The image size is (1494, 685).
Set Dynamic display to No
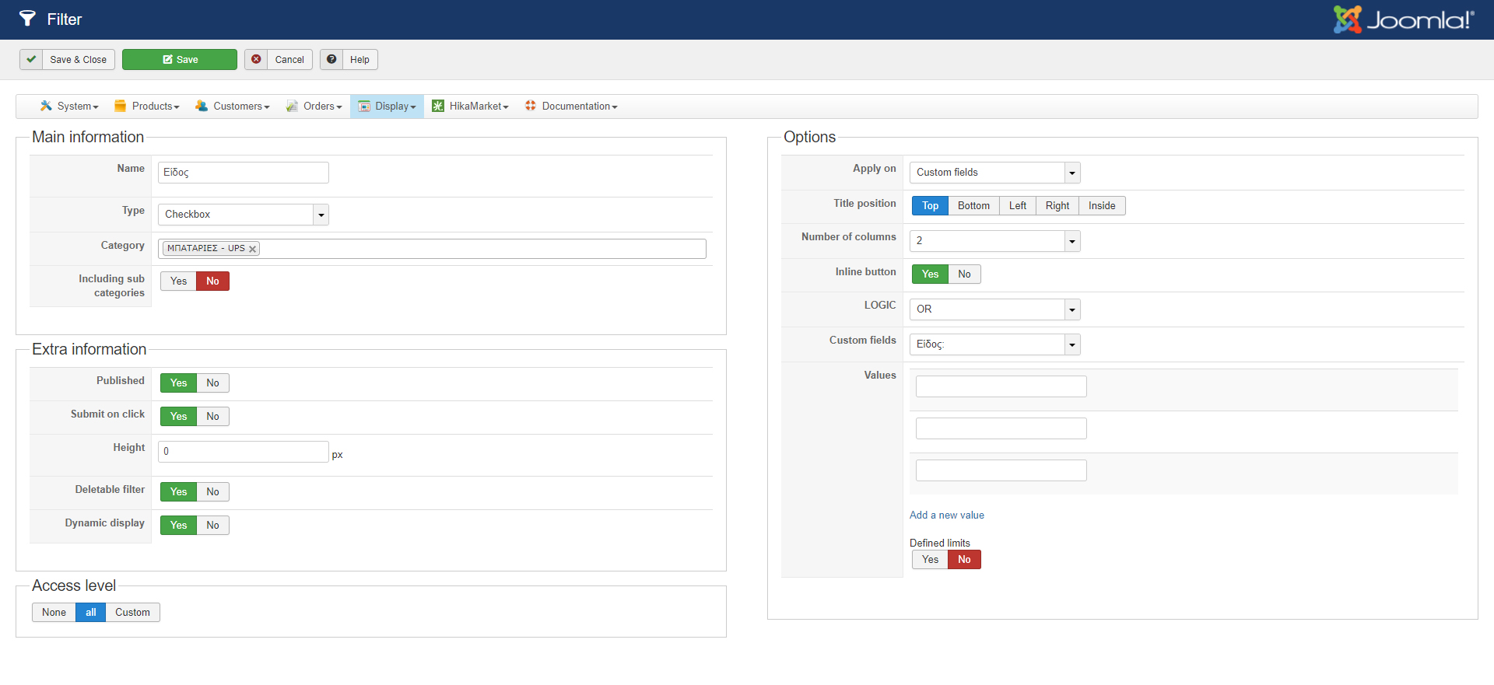click(x=212, y=525)
